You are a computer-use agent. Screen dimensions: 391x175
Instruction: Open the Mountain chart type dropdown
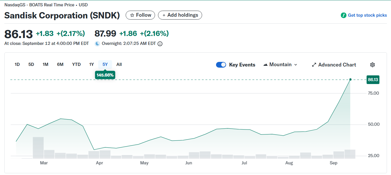click(x=280, y=65)
